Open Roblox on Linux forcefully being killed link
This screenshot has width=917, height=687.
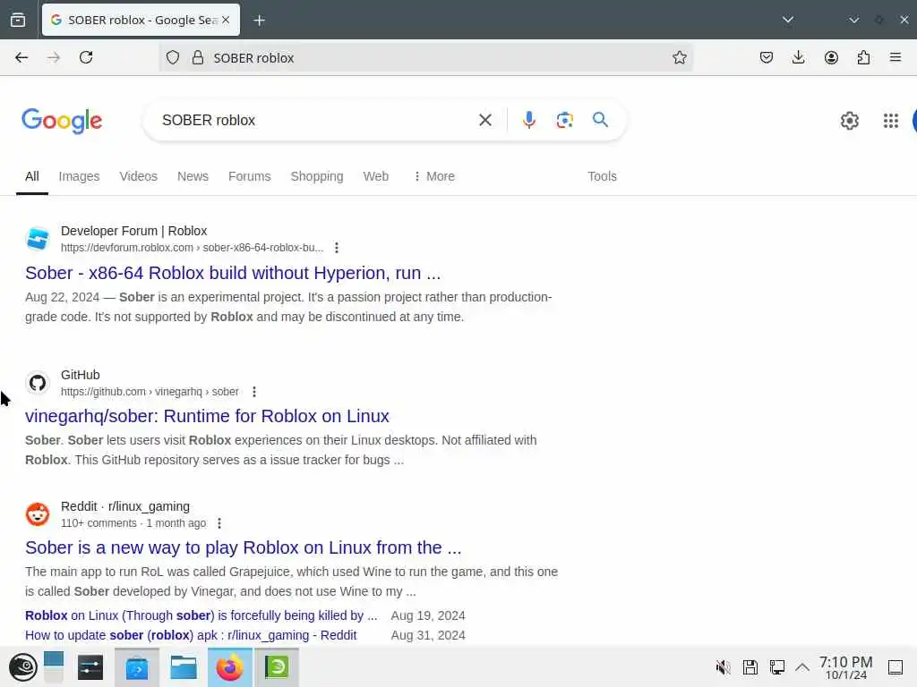coord(201,615)
